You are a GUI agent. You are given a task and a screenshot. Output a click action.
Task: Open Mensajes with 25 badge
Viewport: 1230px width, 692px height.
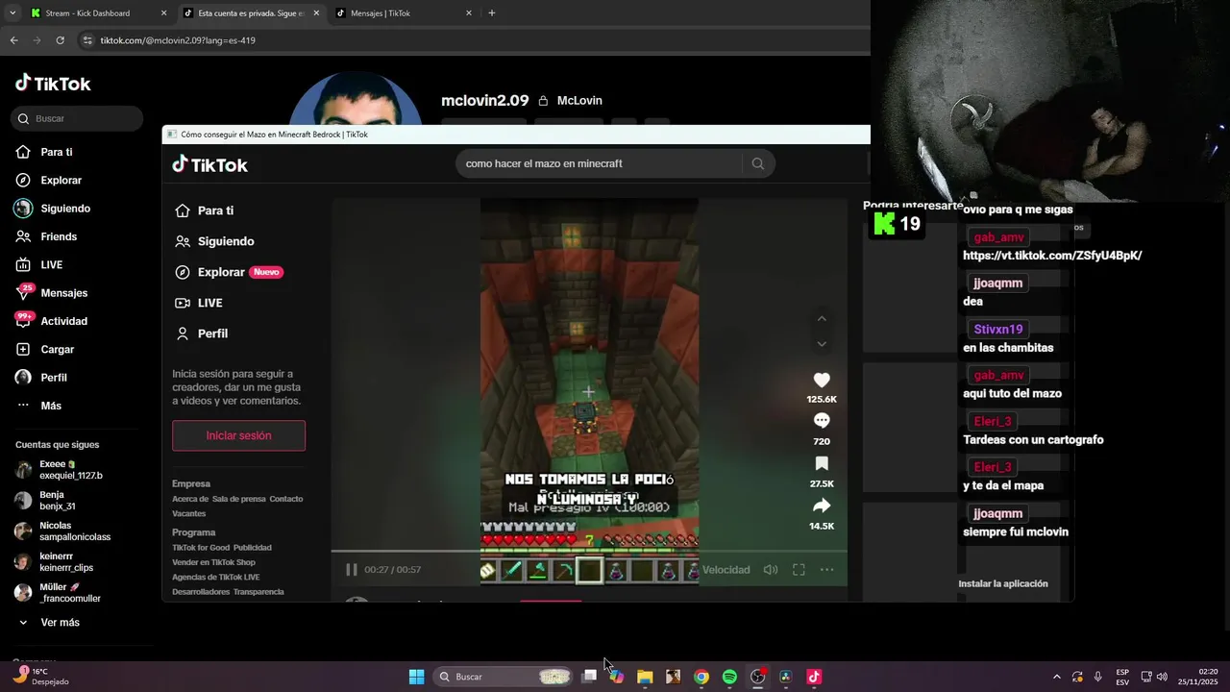[x=51, y=292]
